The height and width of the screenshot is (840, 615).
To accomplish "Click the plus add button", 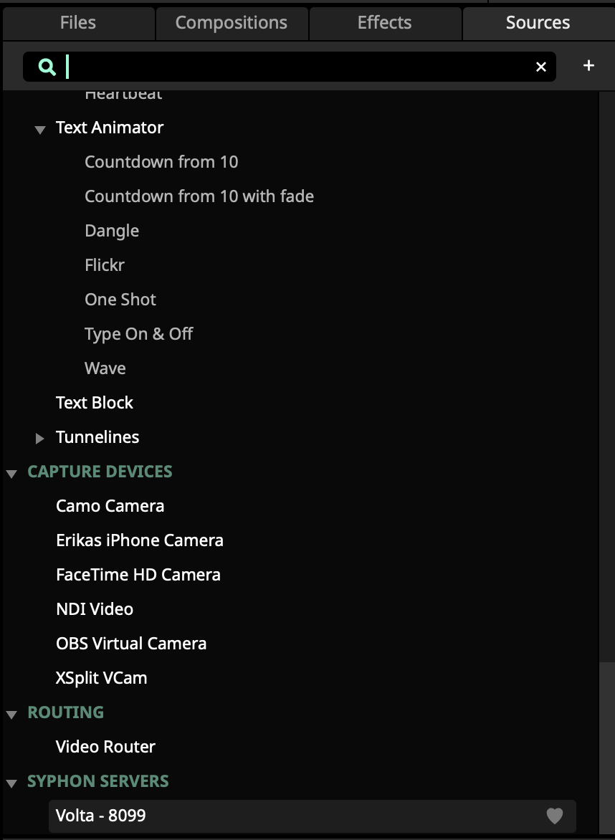I will [588, 66].
